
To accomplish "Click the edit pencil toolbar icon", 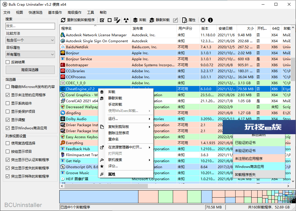I will (x=175, y=20).
